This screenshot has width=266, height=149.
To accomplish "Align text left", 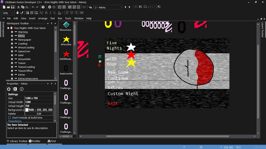I will pyautogui.click(x=67, y=13).
